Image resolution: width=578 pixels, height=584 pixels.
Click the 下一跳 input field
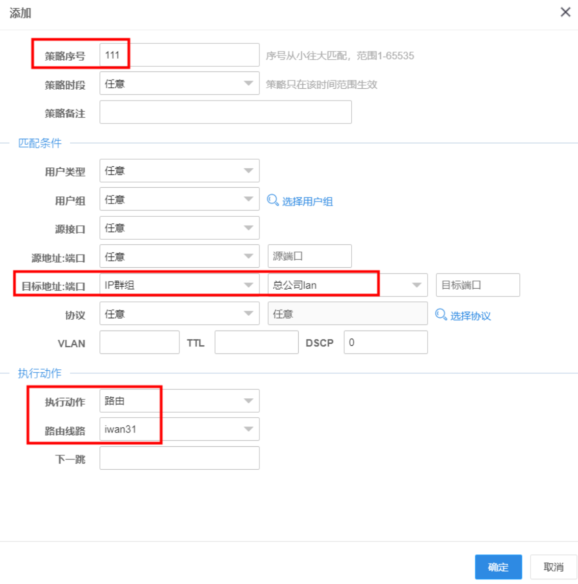[179, 458]
